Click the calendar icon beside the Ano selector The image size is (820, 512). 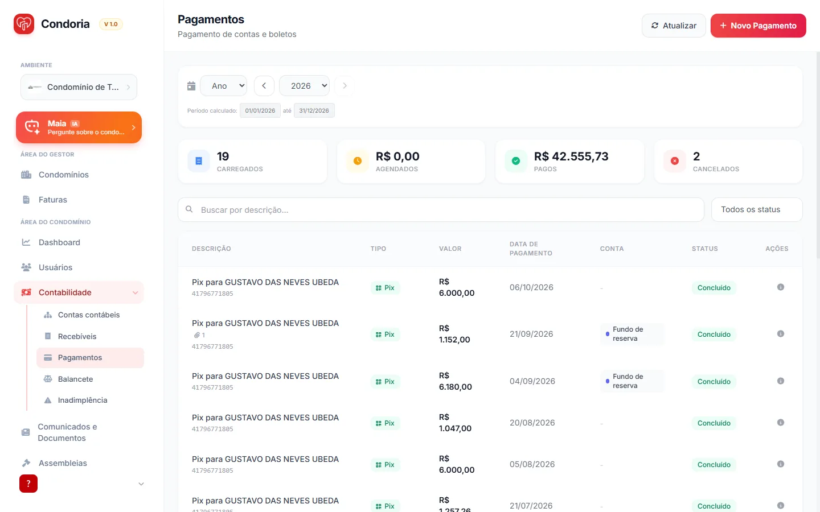point(191,86)
